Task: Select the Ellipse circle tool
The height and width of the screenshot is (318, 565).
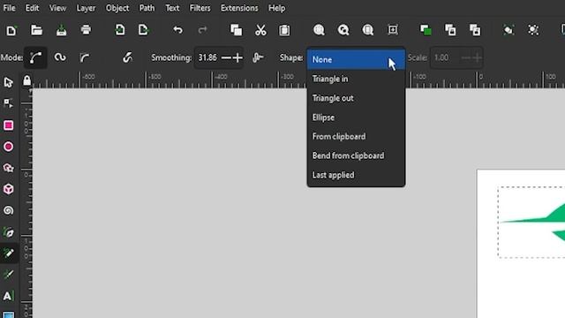Action: (9, 147)
